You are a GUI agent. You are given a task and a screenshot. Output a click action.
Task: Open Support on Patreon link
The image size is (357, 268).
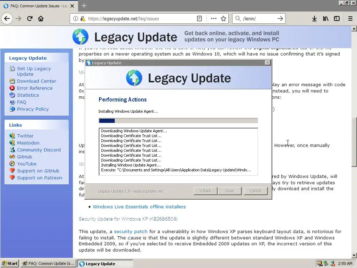tap(39, 178)
